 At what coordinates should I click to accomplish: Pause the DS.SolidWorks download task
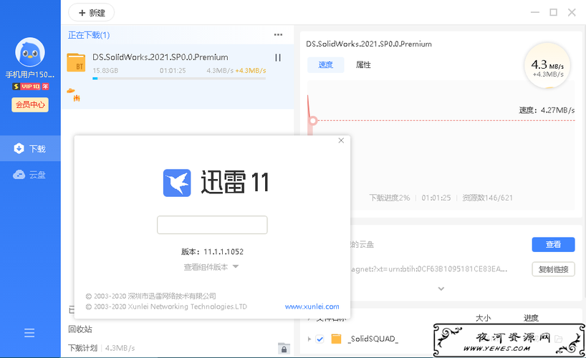[278, 57]
